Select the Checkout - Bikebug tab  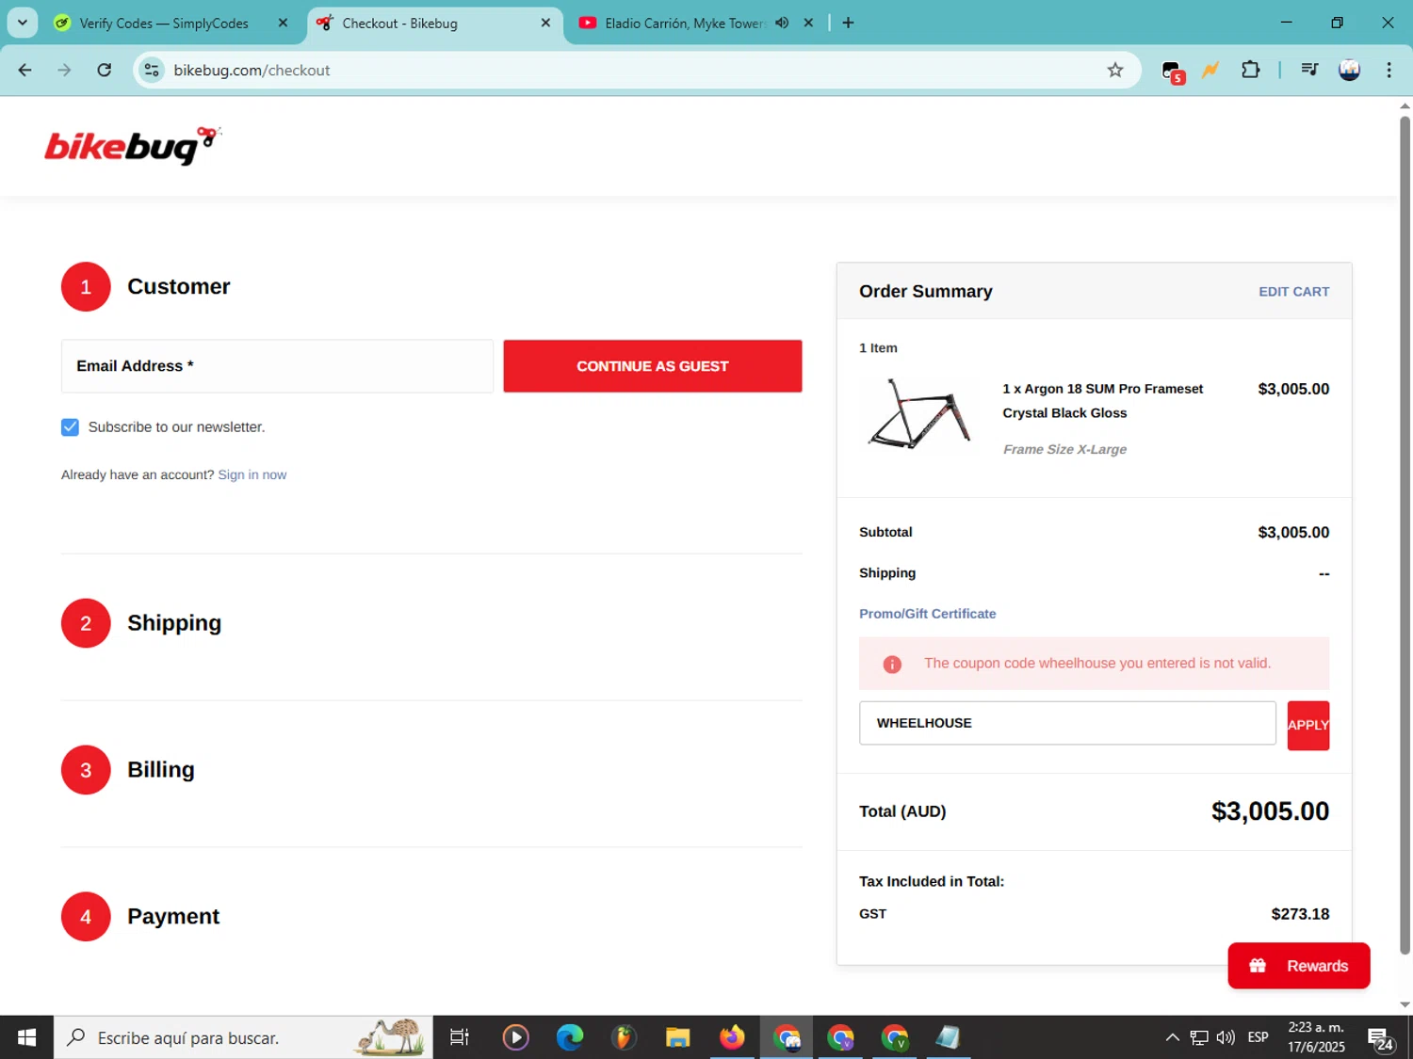pos(399,23)
